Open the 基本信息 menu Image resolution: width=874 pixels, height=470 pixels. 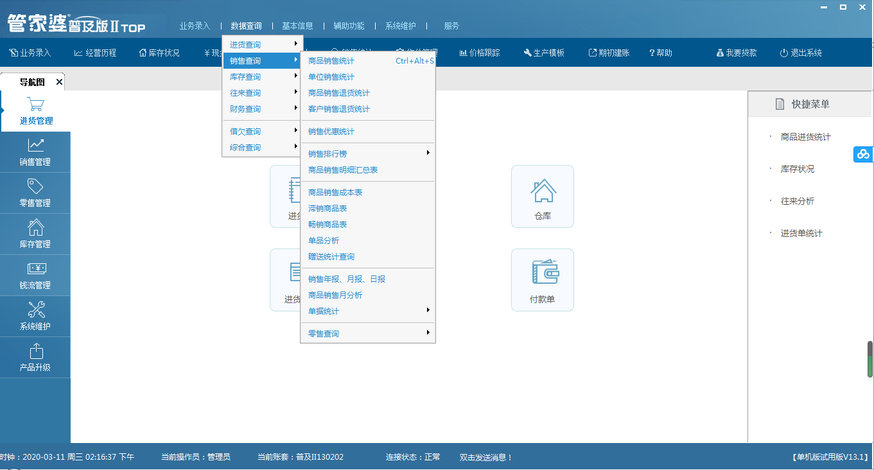tap(297, 26)
